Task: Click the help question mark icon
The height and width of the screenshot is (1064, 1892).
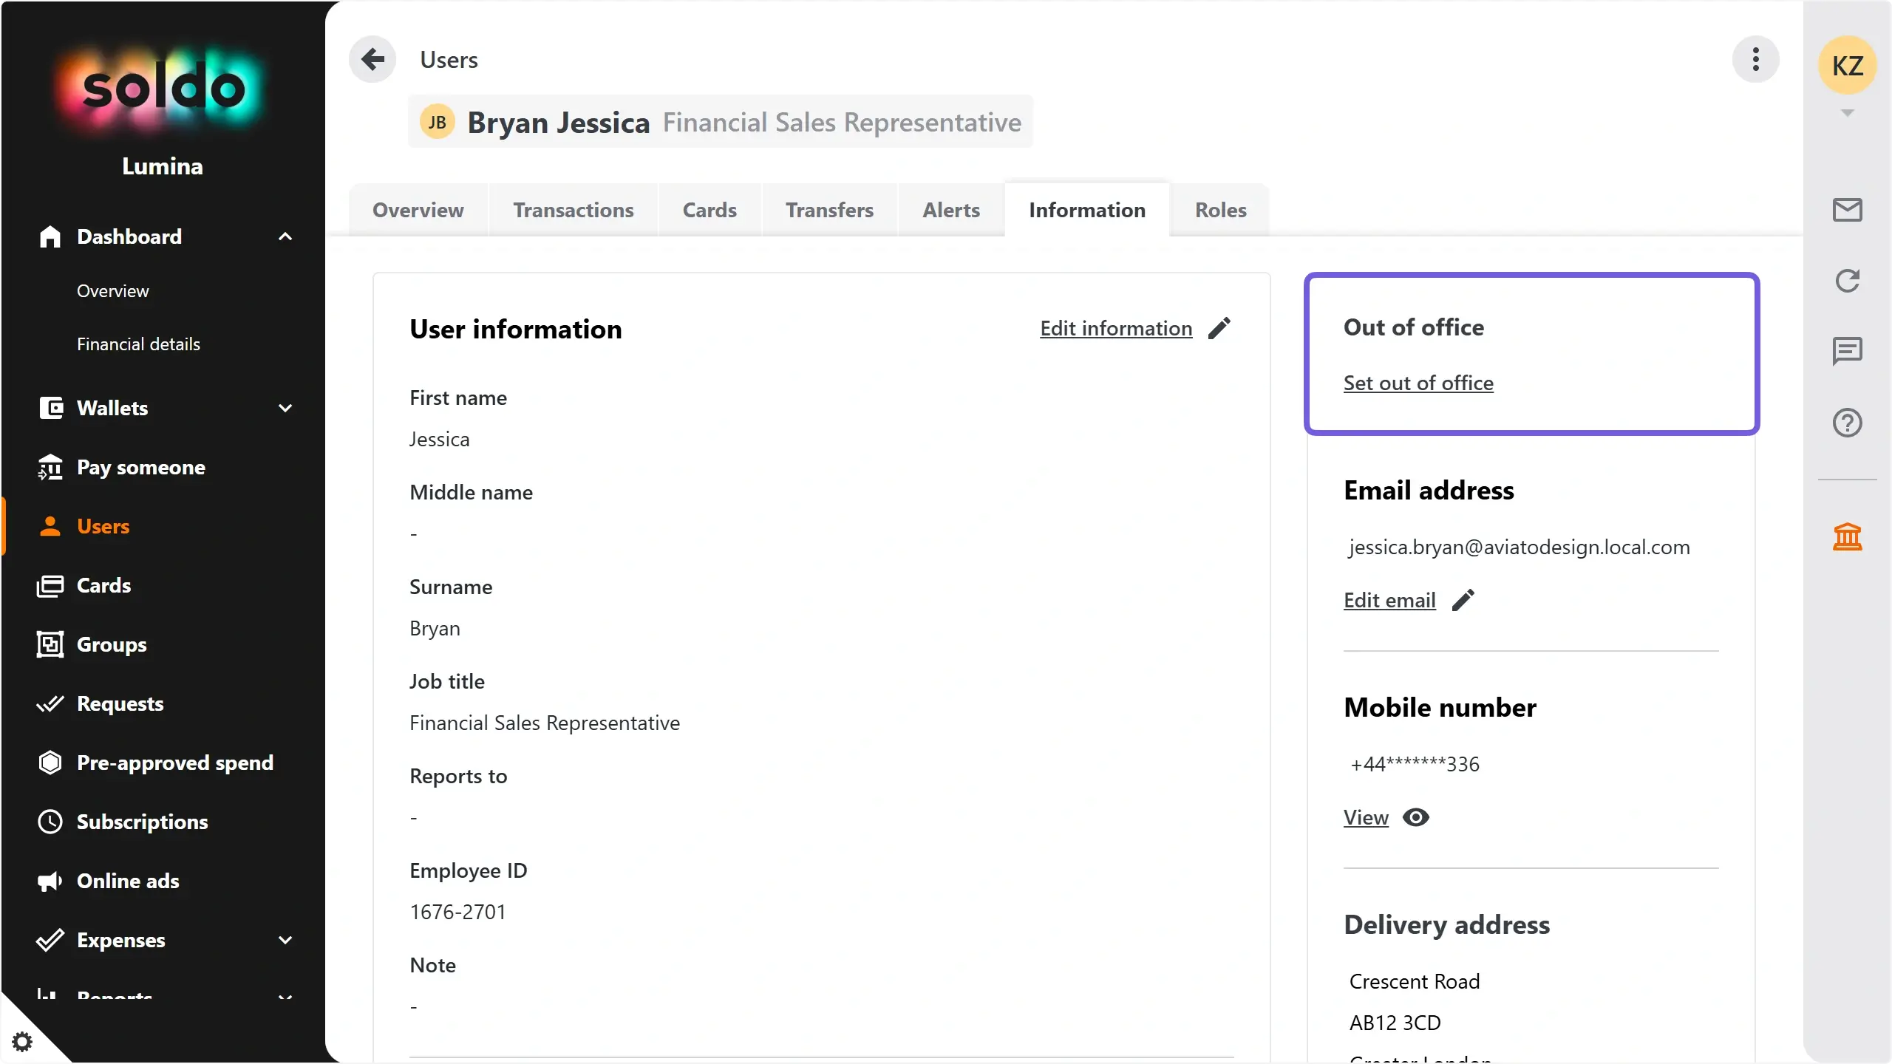Action: click(1847, 423)
